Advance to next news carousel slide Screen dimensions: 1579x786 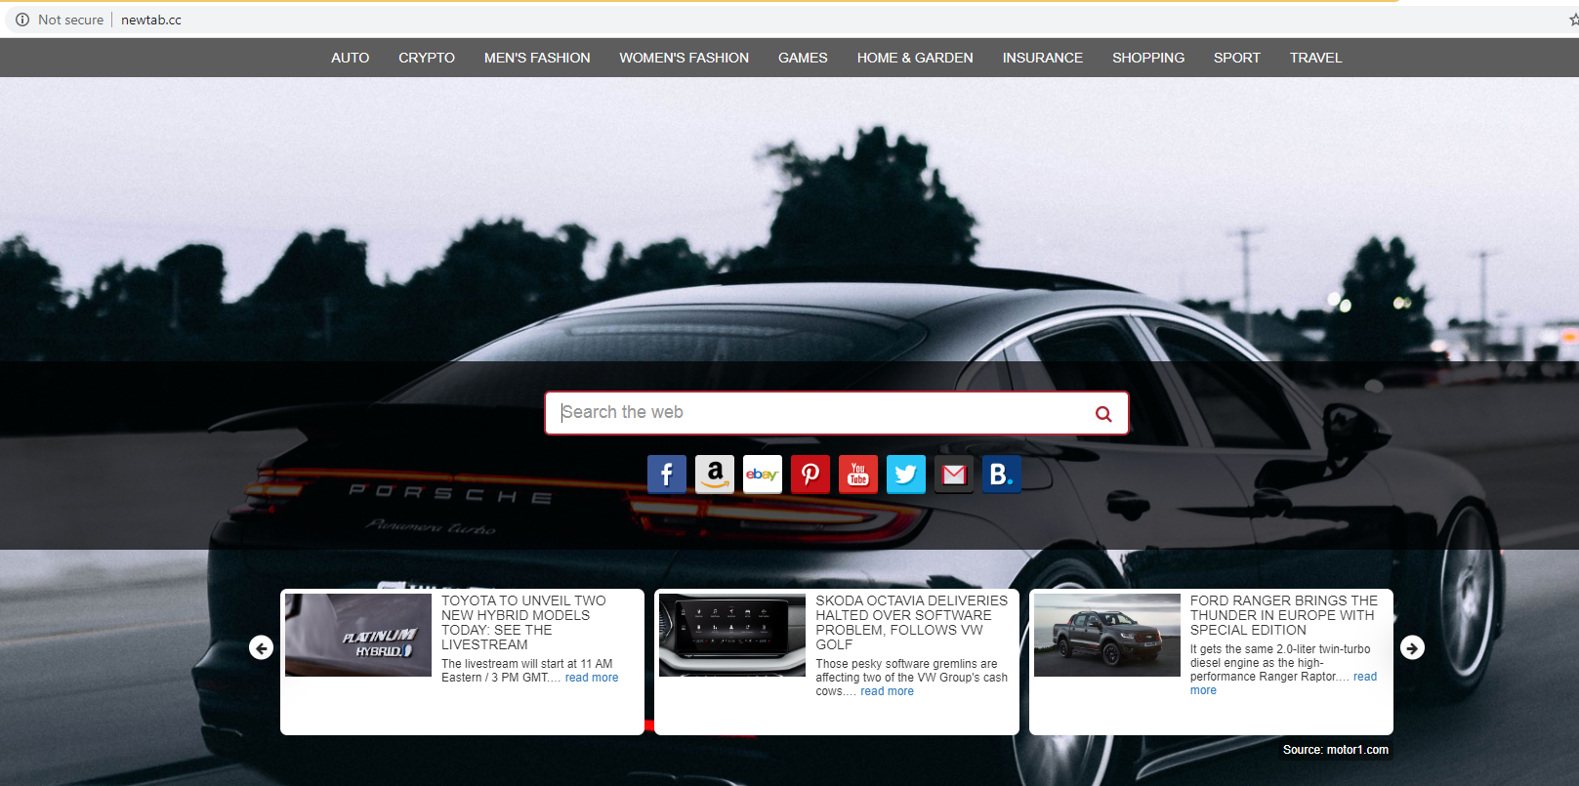(x=1412, y=647)
